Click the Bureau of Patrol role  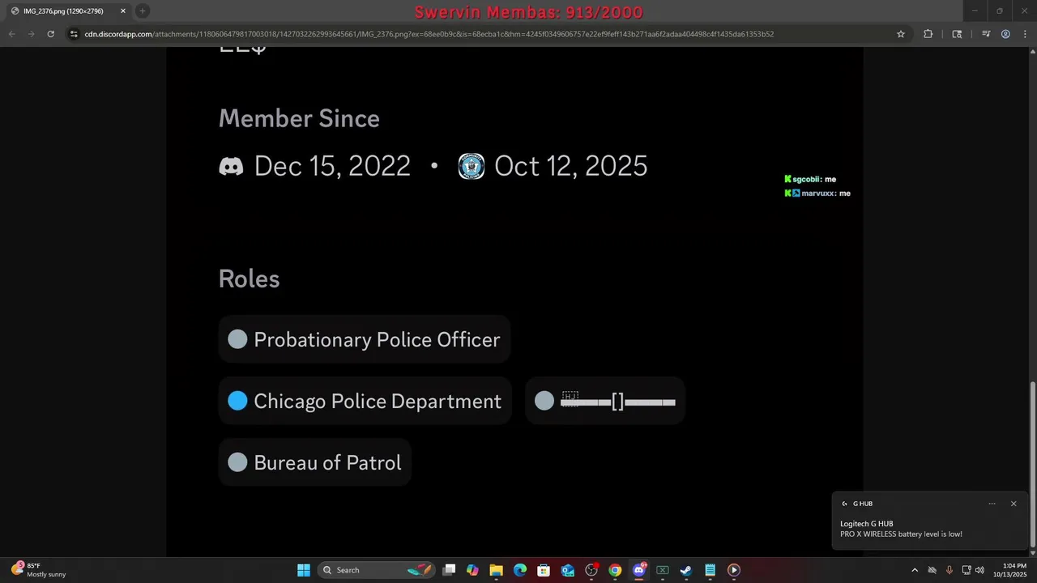[x=315, y=462]
